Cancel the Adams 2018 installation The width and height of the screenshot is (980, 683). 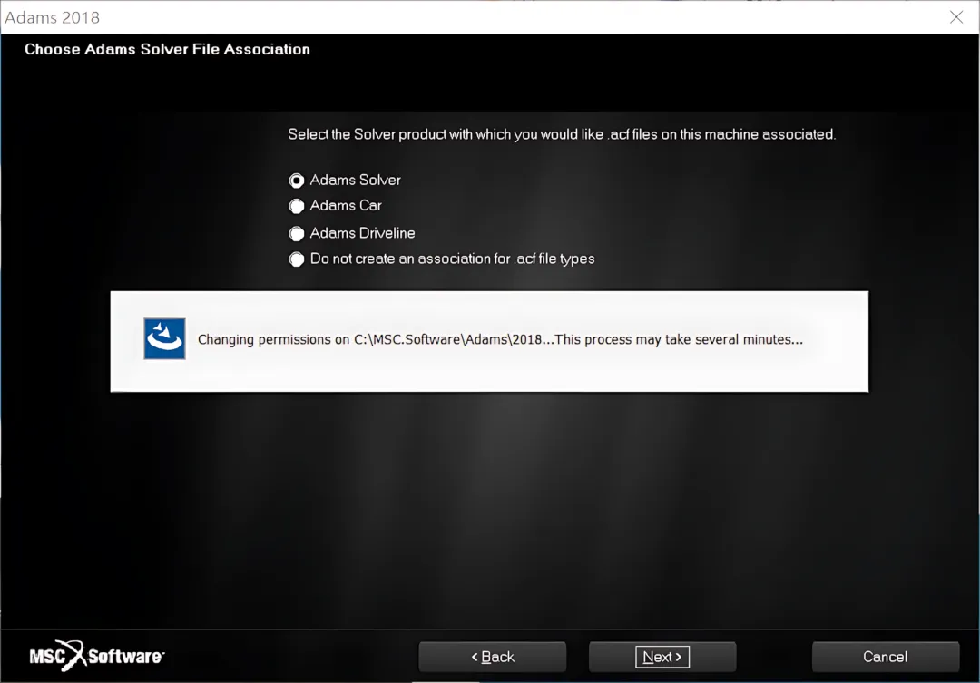pyautogui.click(x=886, y=657)
